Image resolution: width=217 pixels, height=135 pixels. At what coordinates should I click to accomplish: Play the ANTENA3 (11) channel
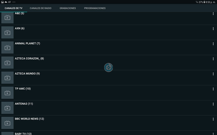point(24,104)
